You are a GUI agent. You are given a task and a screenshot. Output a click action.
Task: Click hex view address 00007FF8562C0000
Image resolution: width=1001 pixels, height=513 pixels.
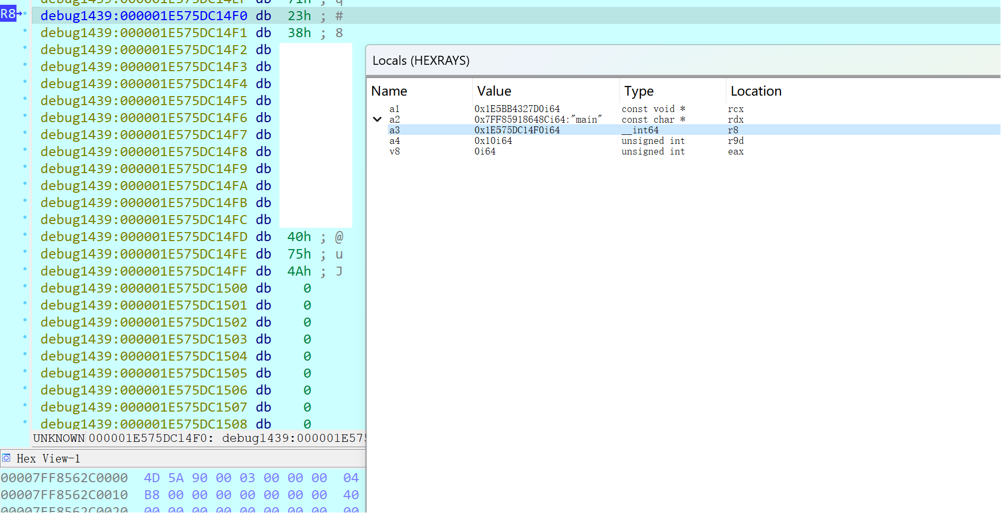pos(64,478)
